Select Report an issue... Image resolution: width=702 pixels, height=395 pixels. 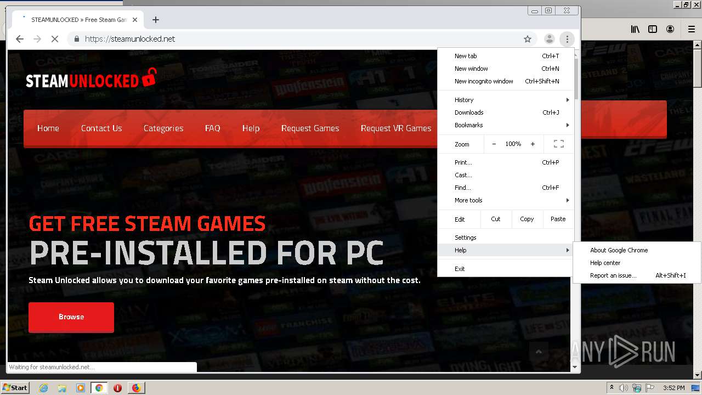click(637, 275)
